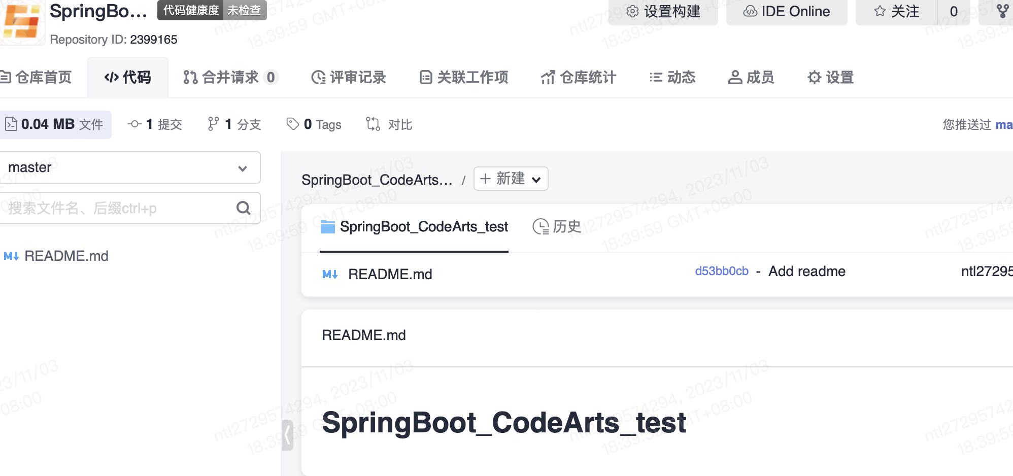The height and width of the screenshot is (476, 1013).
Task: View the 1 提交 commits list
Action: point(155,124)
